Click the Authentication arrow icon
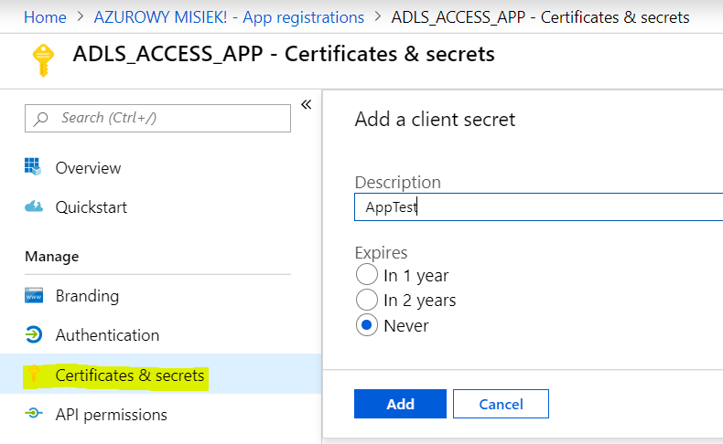 tap(34, 335)
